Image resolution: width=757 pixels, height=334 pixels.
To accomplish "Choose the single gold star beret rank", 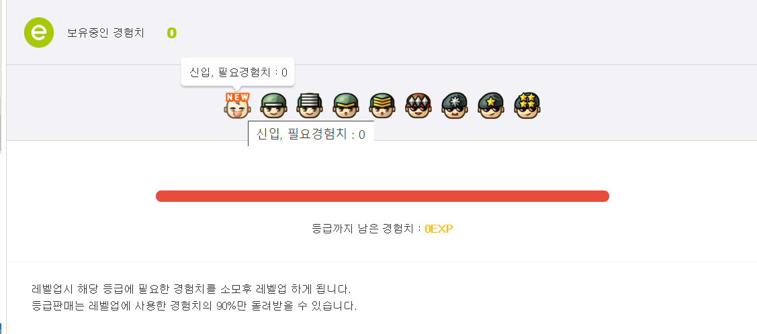I will [x=491, y=105].
